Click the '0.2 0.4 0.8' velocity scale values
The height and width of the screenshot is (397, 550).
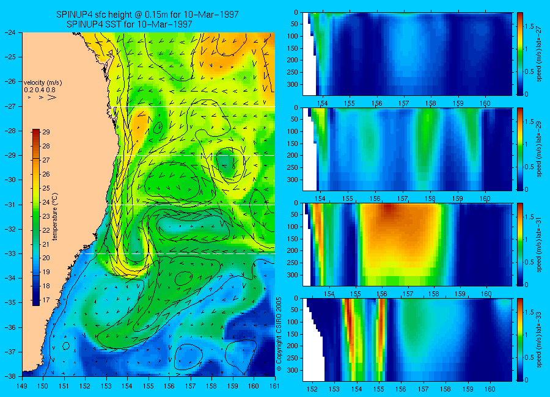pyautogui.click(x=40, y=90)
